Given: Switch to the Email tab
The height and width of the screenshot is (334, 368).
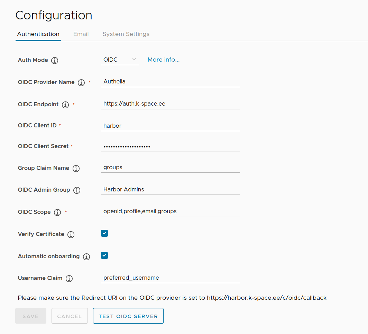Looking at the screenshot, I should [81, 34].
